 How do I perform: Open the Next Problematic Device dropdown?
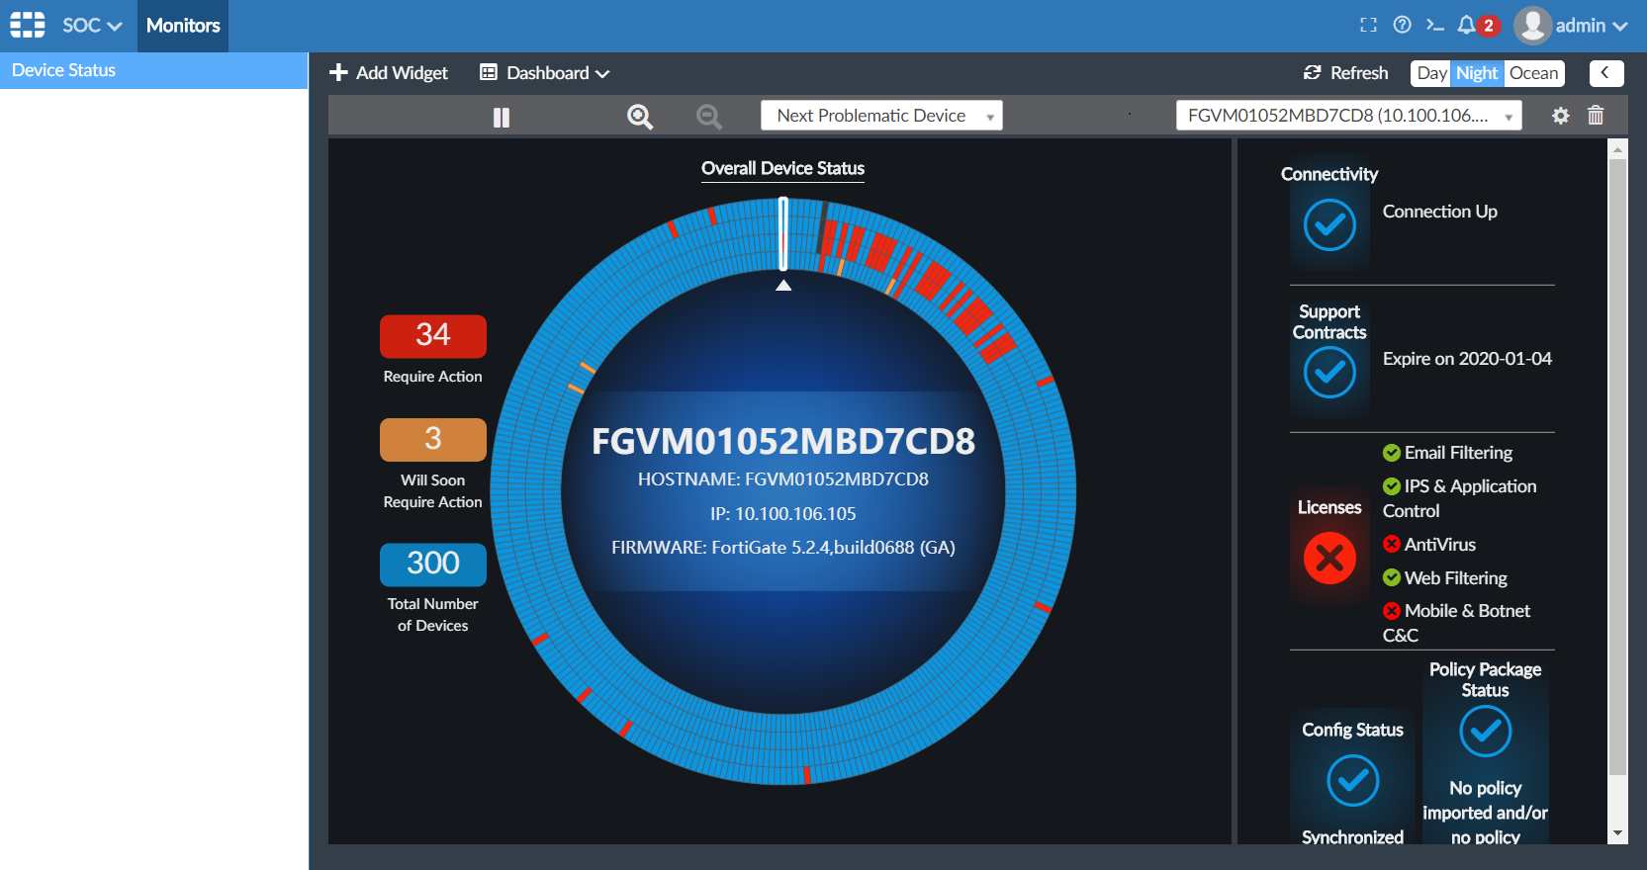tap(881, 116)
